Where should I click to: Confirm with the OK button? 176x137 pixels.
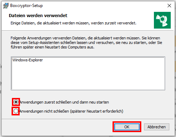coord(127,127)
